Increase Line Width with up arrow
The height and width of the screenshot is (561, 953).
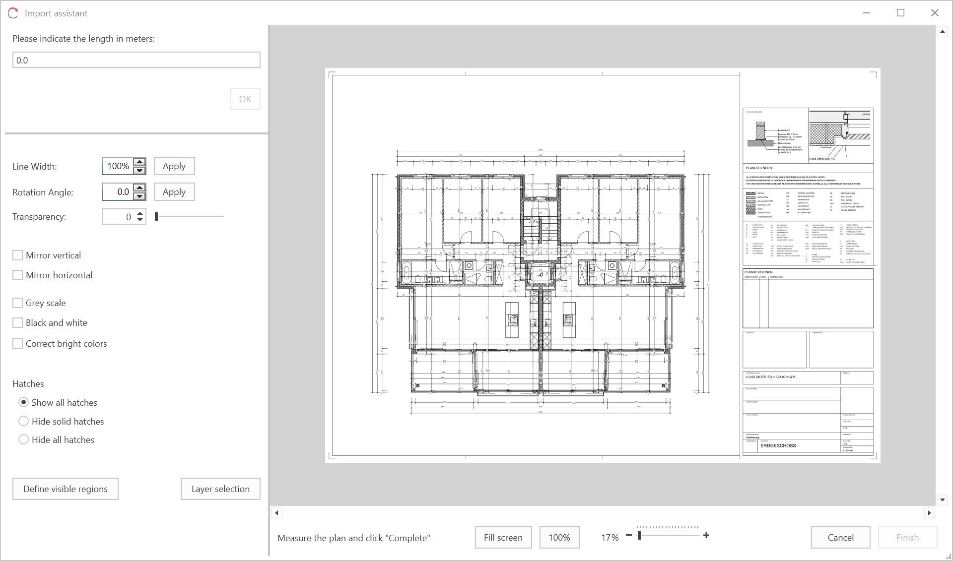click(x=140, y=162)
